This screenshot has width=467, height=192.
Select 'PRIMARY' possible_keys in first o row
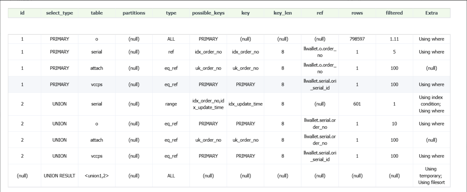coord(208,39)
